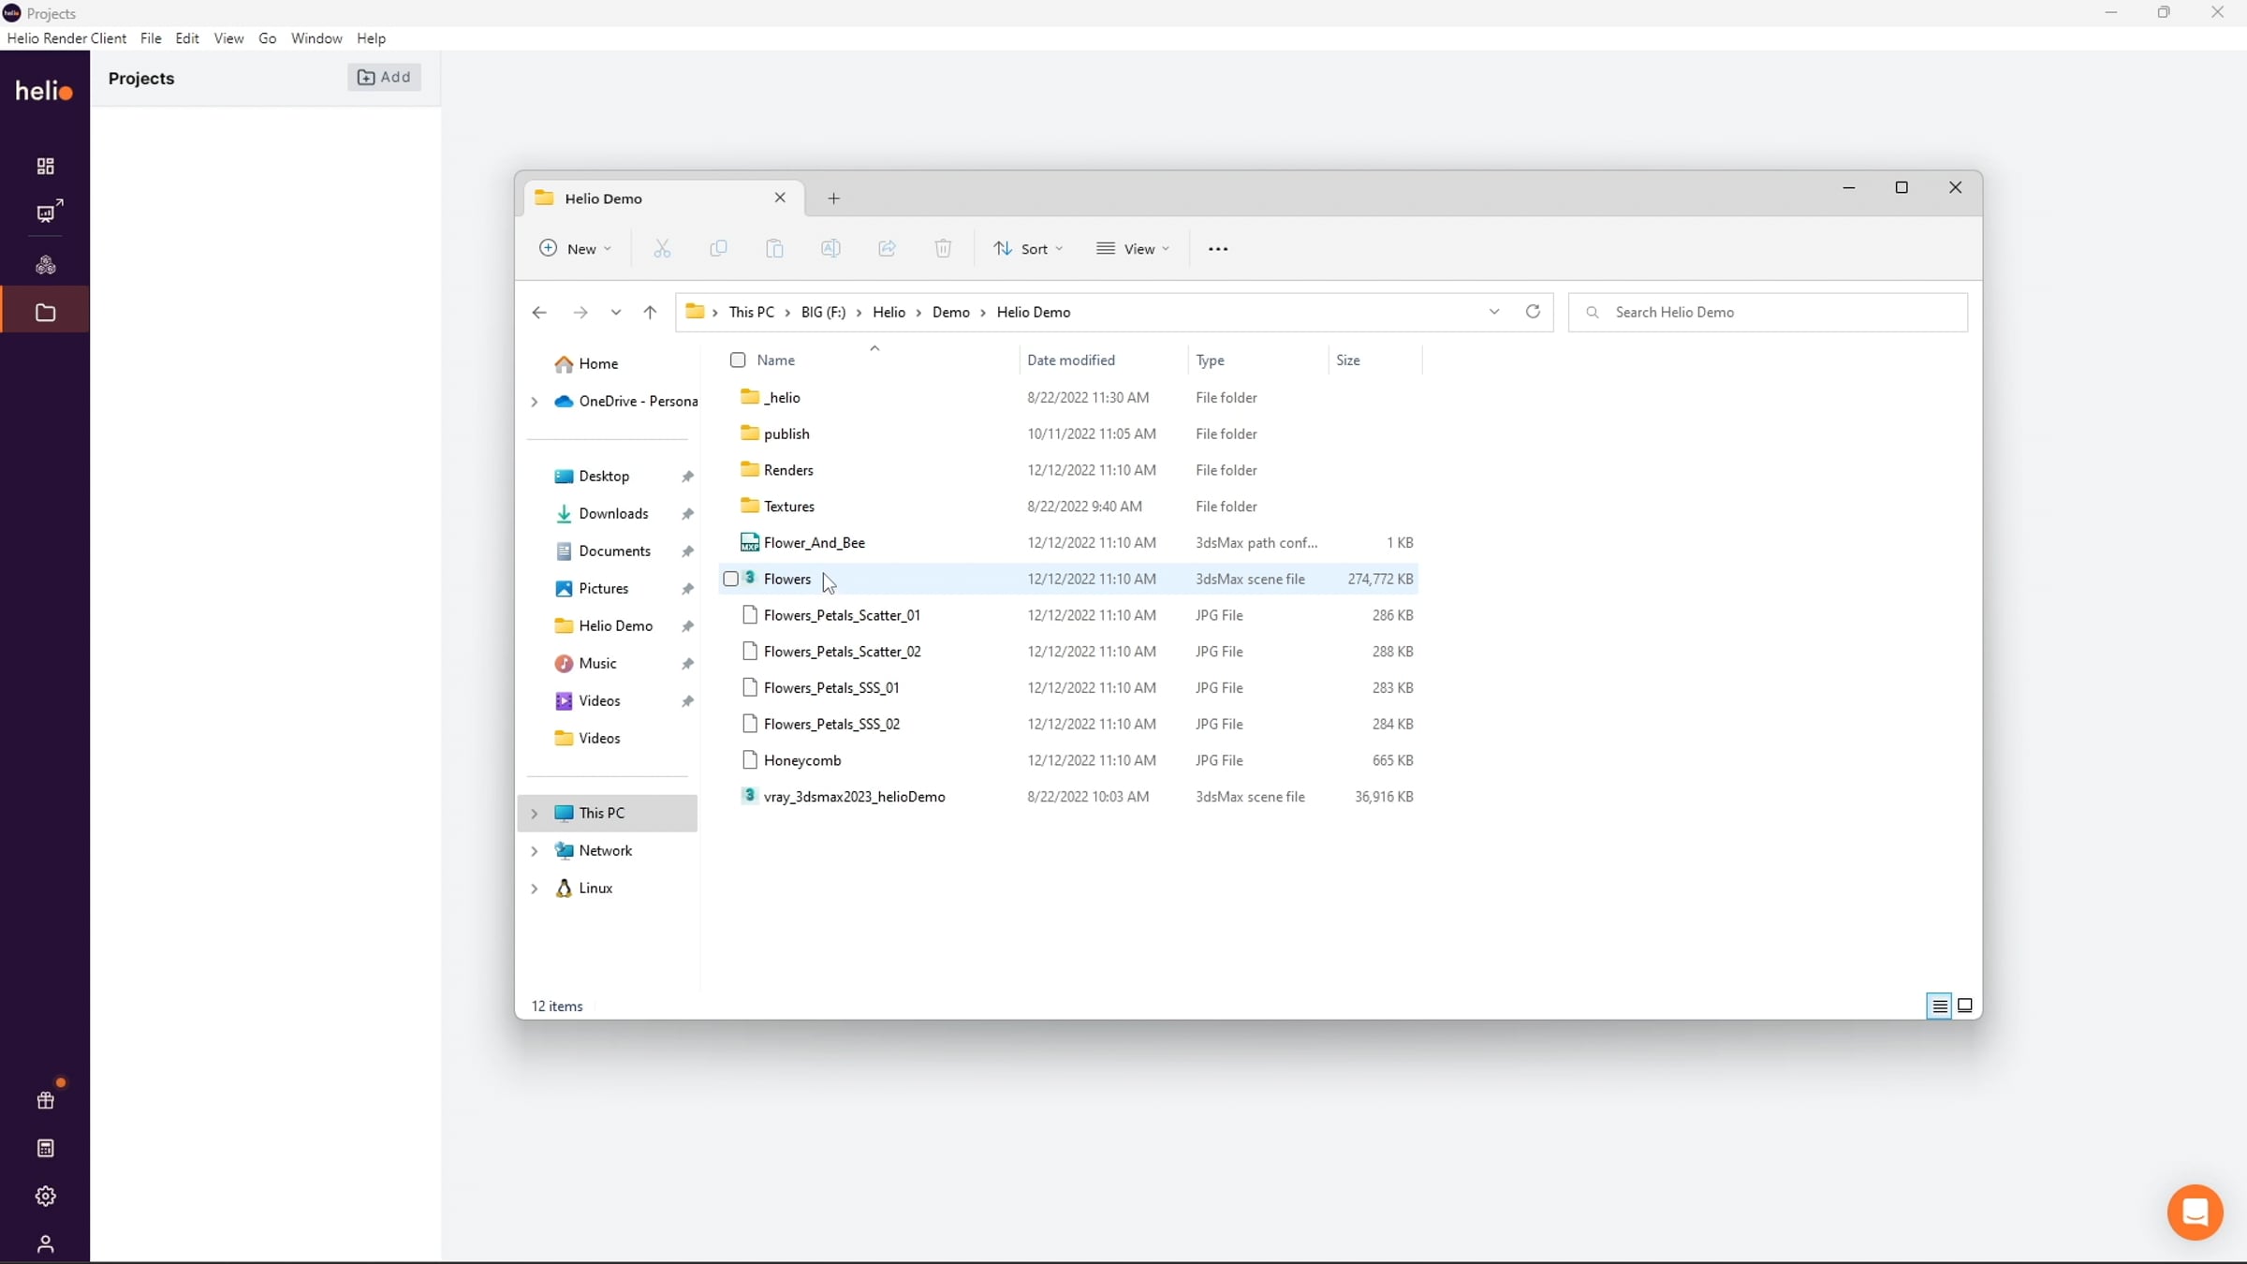Refresh the Helio Demo folder view
Viewport: 2247px width, 1264px height.
[1533, 312]
